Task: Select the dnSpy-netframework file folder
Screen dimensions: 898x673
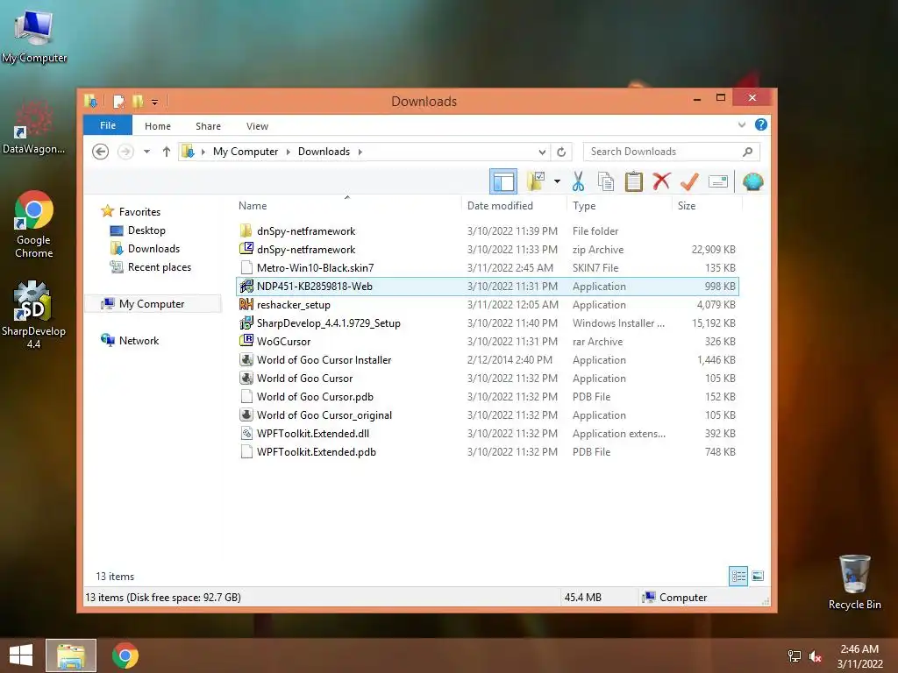Action: [x=488, y=231]
